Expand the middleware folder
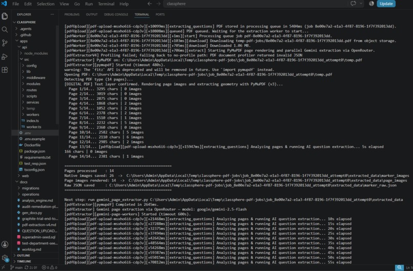 click(x=35, y=78)
